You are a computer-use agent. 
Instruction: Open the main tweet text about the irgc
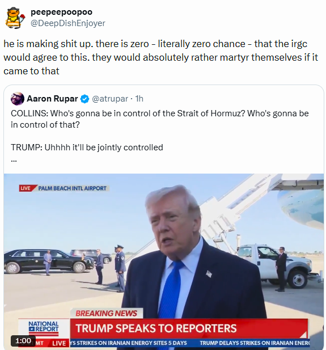point(160,57)
